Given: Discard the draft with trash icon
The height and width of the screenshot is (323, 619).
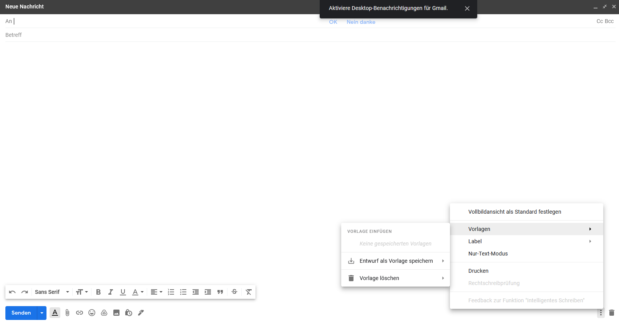Looking at the screenshot, I should pyautogui.click(x=612, y=313).
